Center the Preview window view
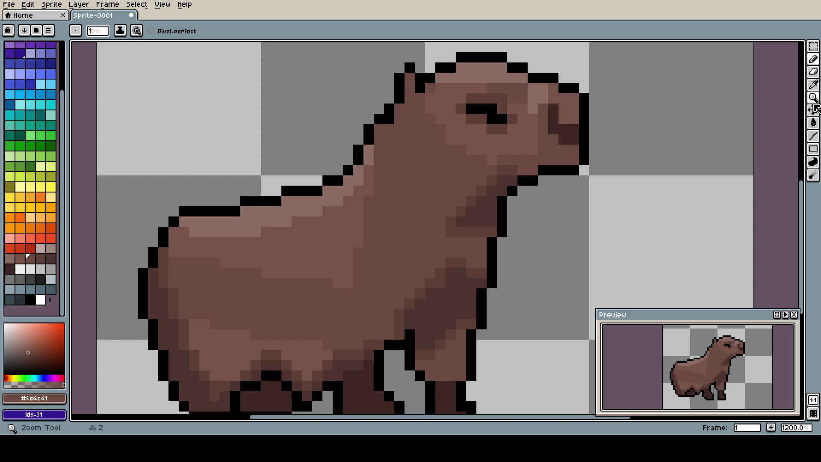Screen dimensions: 821x462 point(777,314)
